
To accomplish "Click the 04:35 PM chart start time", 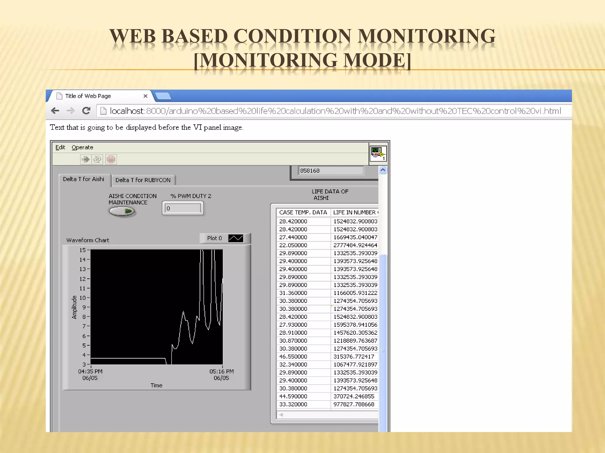I will tap(90, 372).
